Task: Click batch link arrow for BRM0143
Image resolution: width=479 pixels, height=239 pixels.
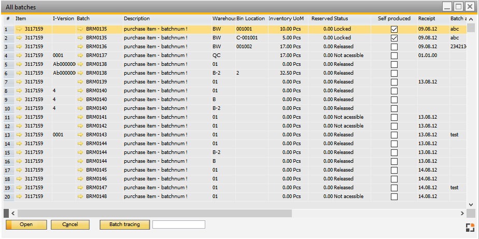Action: click(x=80, y=135)
